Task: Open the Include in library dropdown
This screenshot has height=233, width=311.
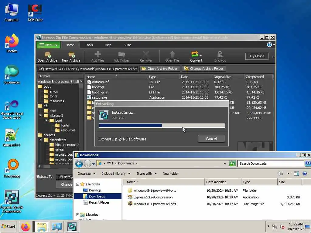Action: pyautogui.click(x=116, y=174)
